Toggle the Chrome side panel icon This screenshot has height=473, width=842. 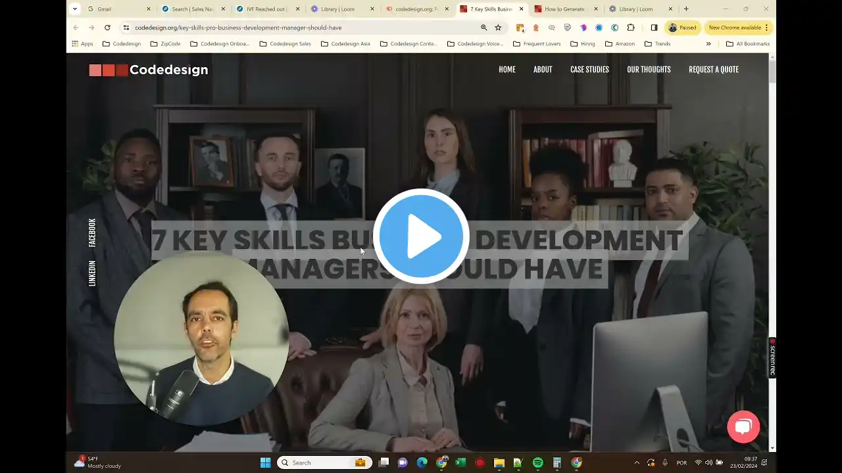(x=654, y=28)
